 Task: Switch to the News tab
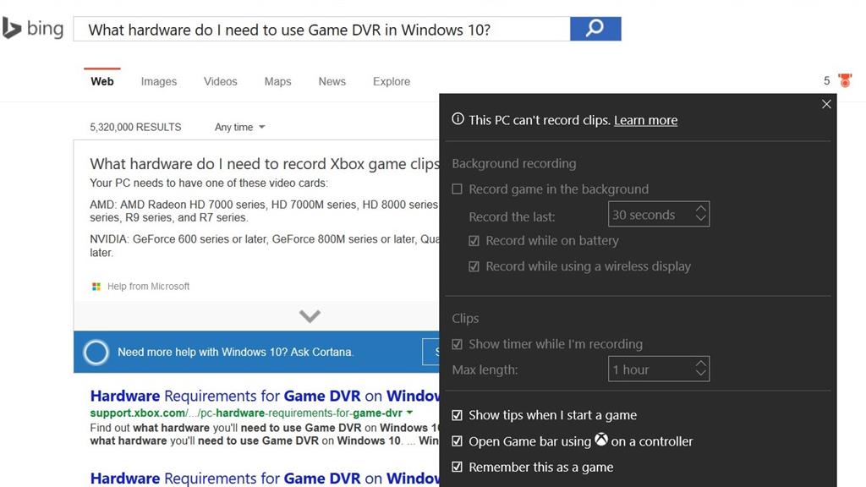[332, 81]
